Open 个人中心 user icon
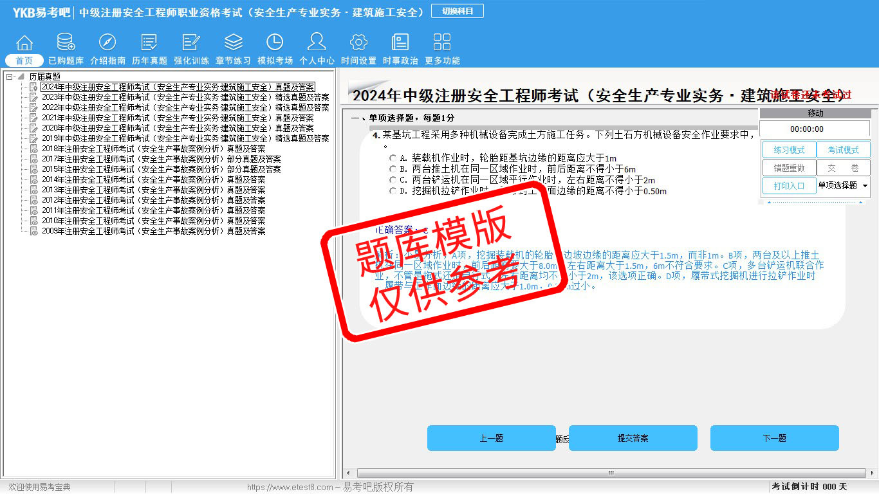Viewport: 879px width, 494px height. pyautogui.click(x=317, y=43)
